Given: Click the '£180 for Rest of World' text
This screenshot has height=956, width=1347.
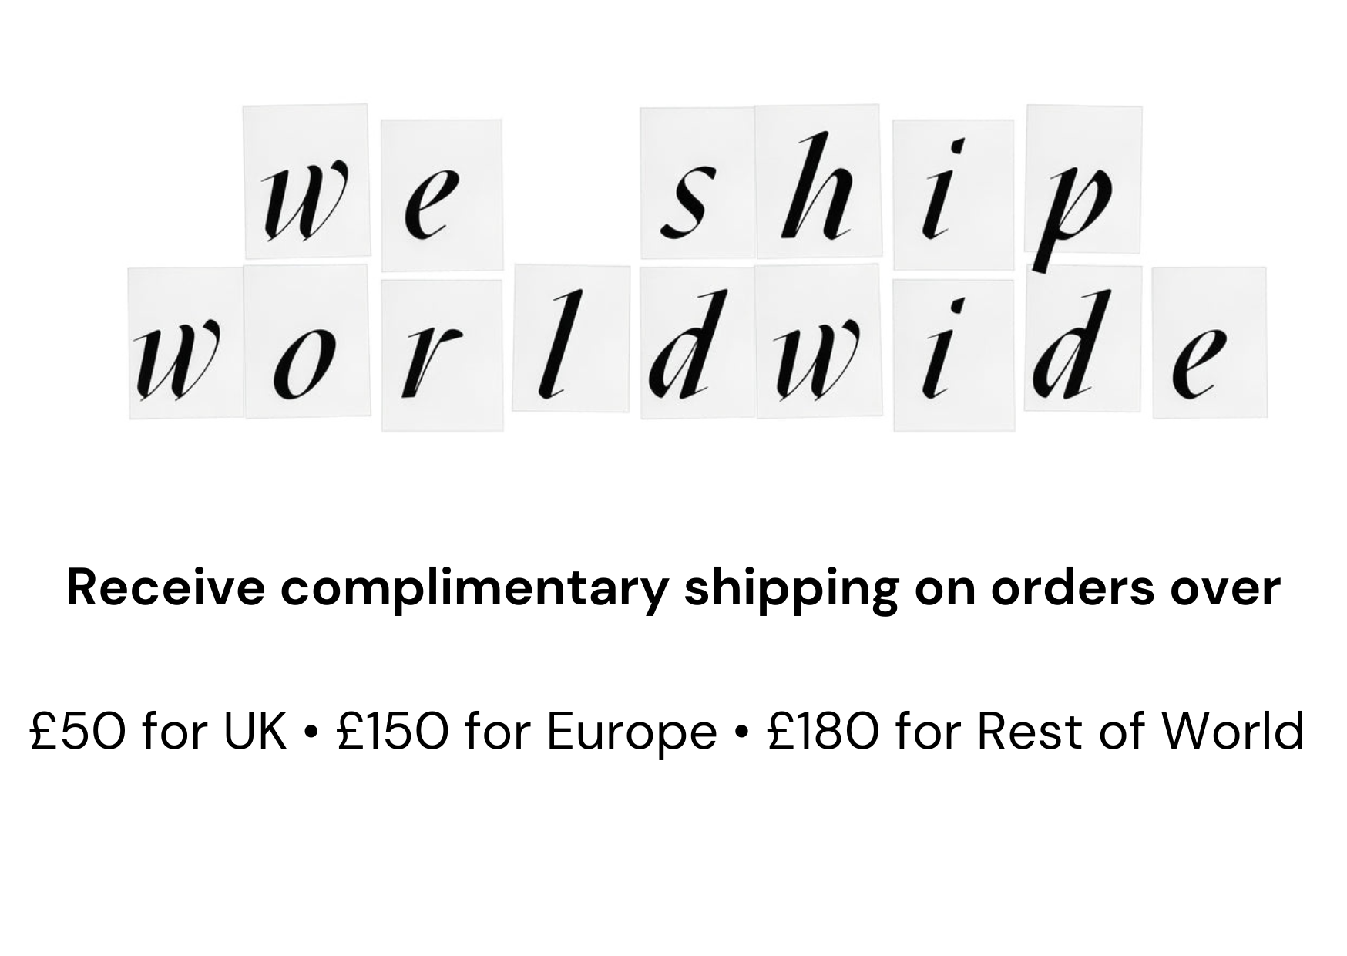Looking at the screenshot, I should [1036, 730].
